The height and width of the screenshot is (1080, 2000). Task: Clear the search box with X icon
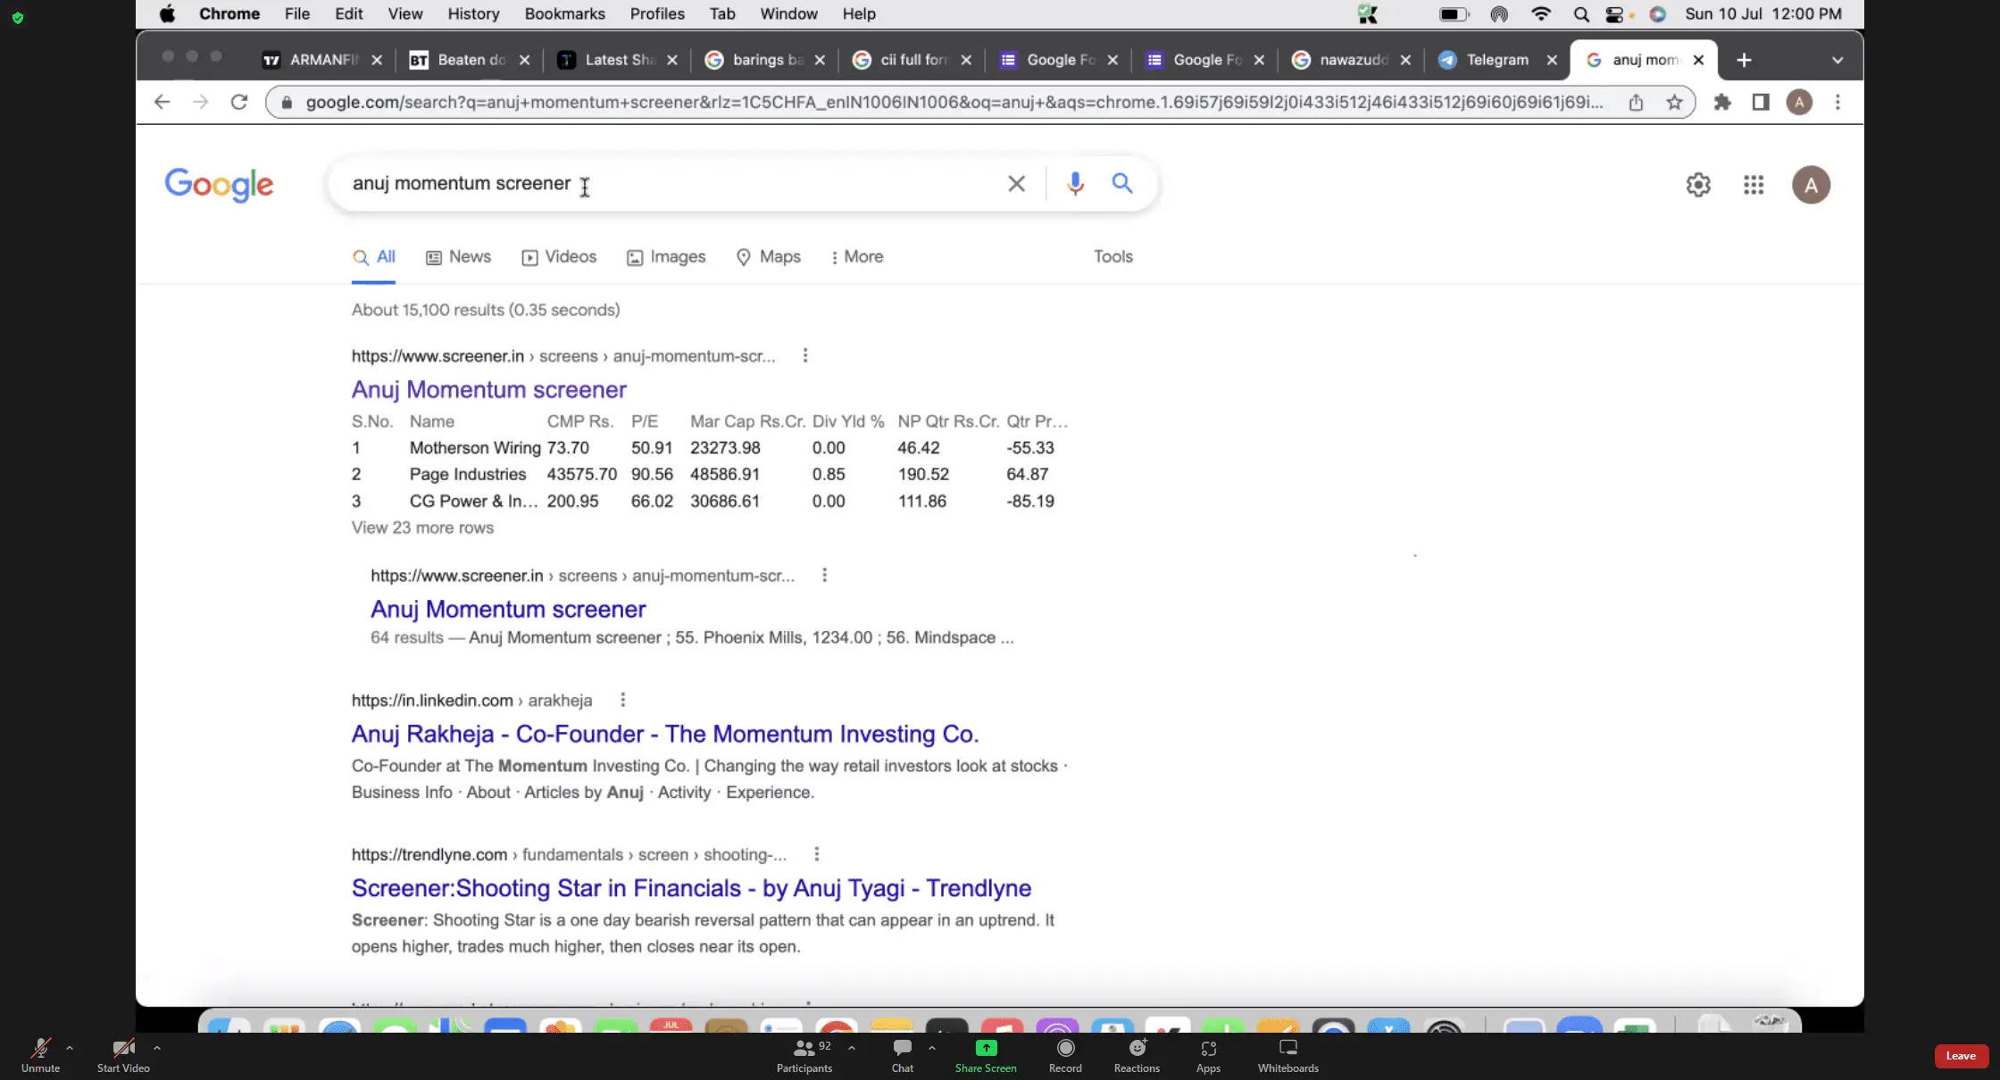[1016, 184]
